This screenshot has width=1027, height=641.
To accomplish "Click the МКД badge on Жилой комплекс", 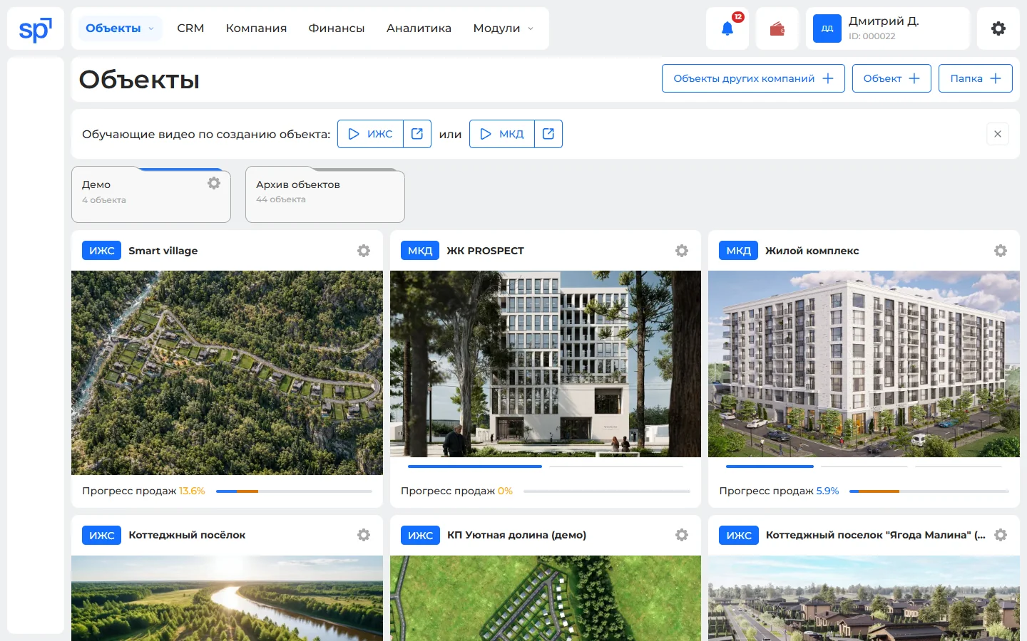I will [x=739, y=251].
